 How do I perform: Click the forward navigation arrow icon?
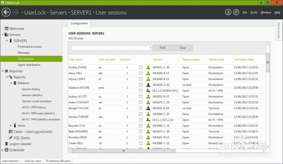(16, 13)
